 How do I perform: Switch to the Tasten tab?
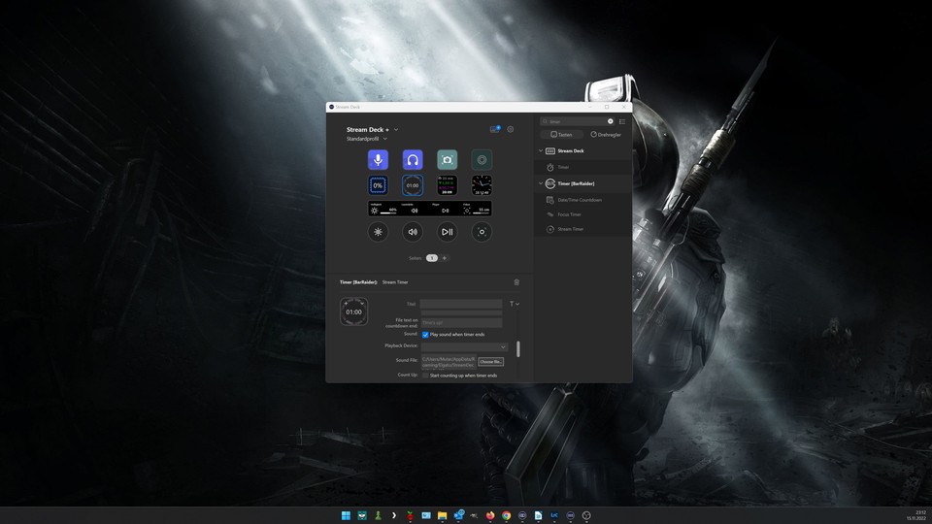(561, 135)
